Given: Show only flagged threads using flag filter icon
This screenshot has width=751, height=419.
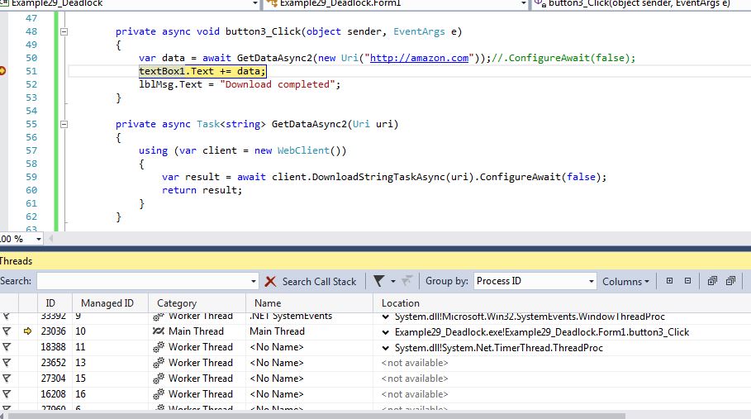Looking at the screenshot, I should [378, 281].
